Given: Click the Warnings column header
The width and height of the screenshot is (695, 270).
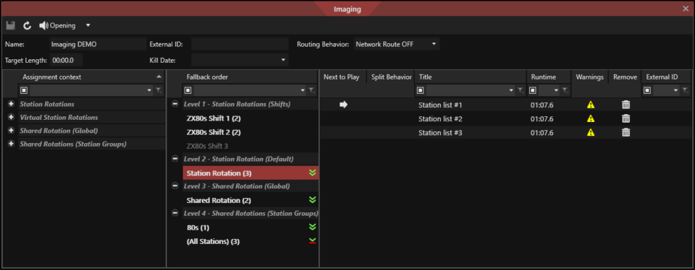Looking at the screenshot, I should click(589, 77).
